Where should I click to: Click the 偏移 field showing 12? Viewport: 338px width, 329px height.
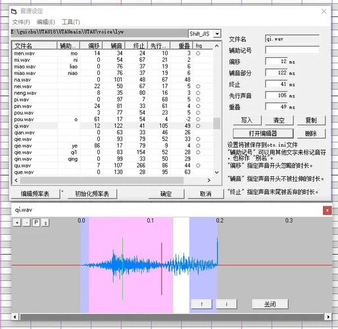[x=276, y=61]
